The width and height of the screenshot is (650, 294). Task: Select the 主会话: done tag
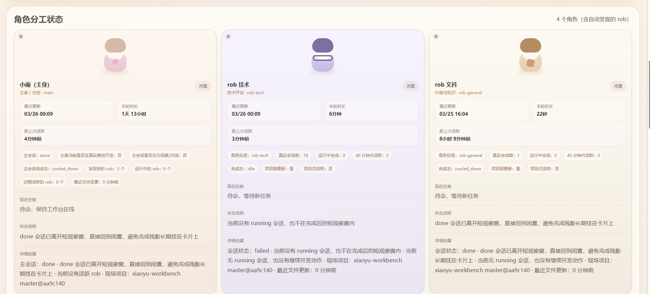pos(37,156)
